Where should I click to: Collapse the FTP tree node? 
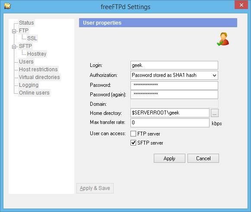(x=14, y=31)
